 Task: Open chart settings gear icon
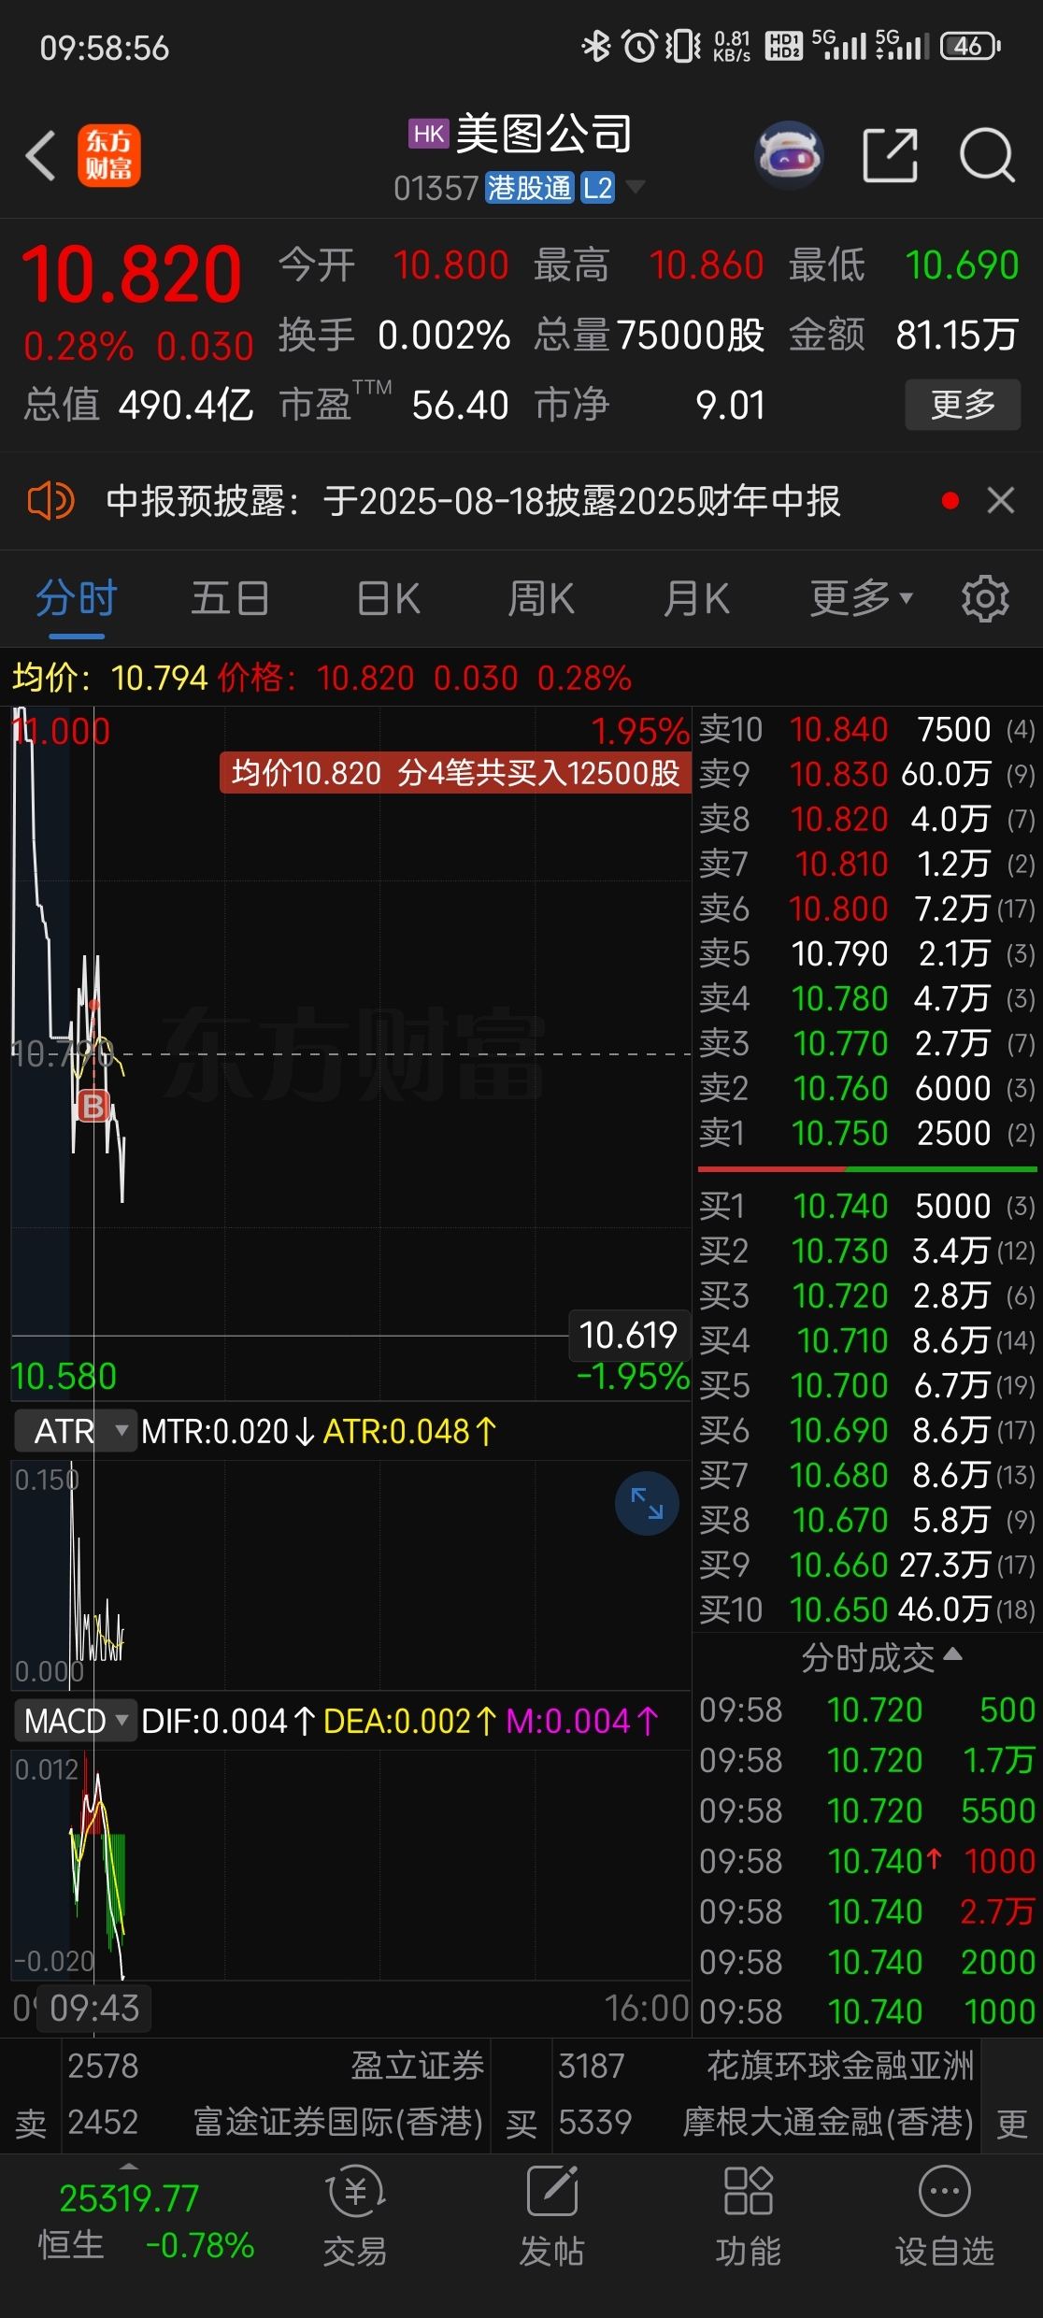(985, 598)
